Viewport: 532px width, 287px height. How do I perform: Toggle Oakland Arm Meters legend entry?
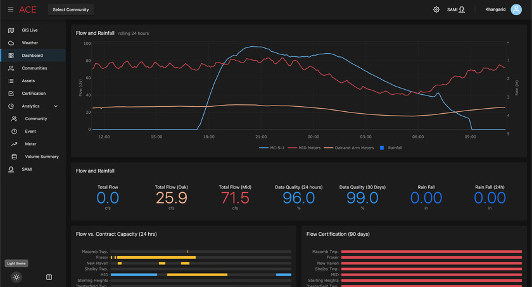[350, 147]
